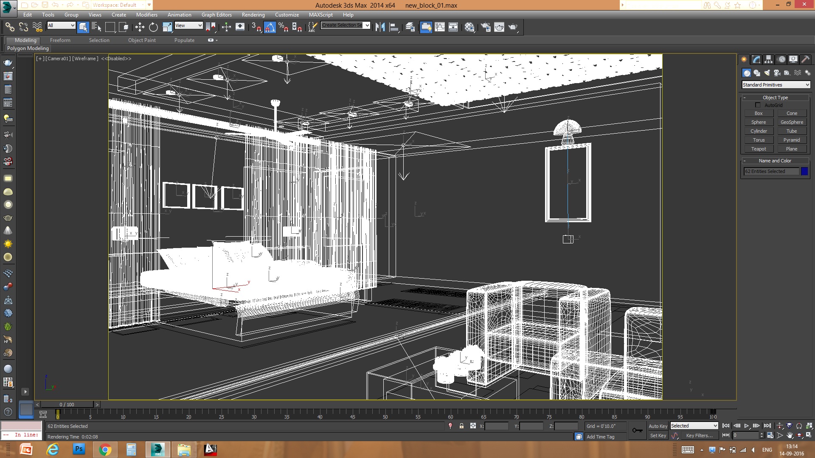
Task: Open the Rendering menu
Action: tap(253, 14)
